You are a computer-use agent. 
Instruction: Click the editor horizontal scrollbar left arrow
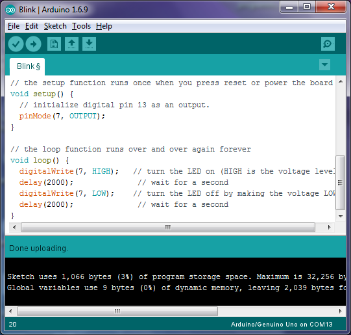coord(14,227)
